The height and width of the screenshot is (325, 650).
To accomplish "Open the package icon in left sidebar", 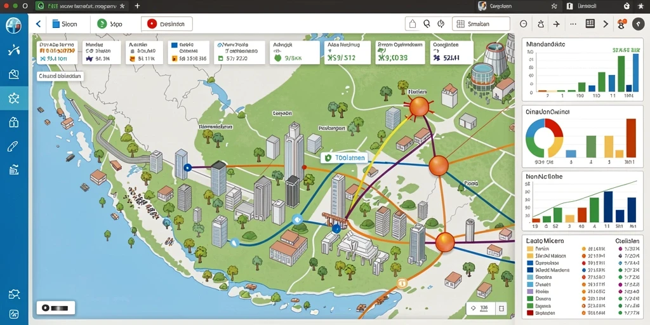I will (14, 122).
